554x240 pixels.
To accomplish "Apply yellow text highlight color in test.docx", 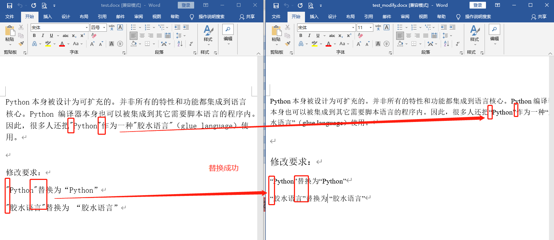I will pos(48,44).
